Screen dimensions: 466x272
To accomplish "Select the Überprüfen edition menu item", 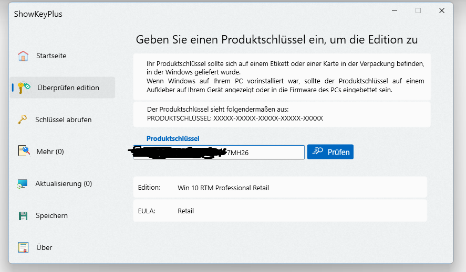I will pos(63,88).
